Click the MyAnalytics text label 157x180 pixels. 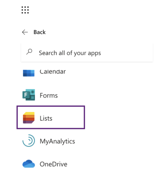tap(57, 141)
